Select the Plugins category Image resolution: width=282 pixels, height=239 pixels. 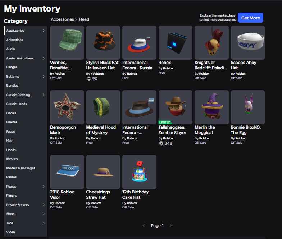click(26, 196)
